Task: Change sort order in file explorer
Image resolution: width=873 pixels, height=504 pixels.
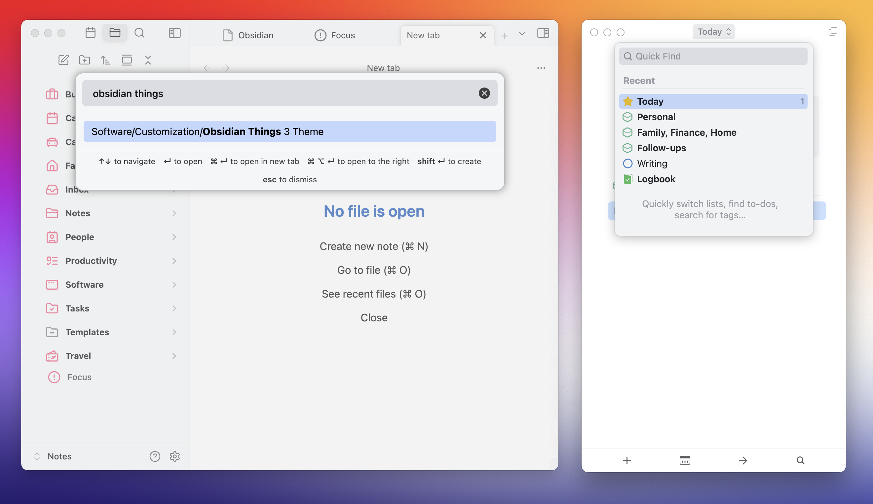Action: 106,60
